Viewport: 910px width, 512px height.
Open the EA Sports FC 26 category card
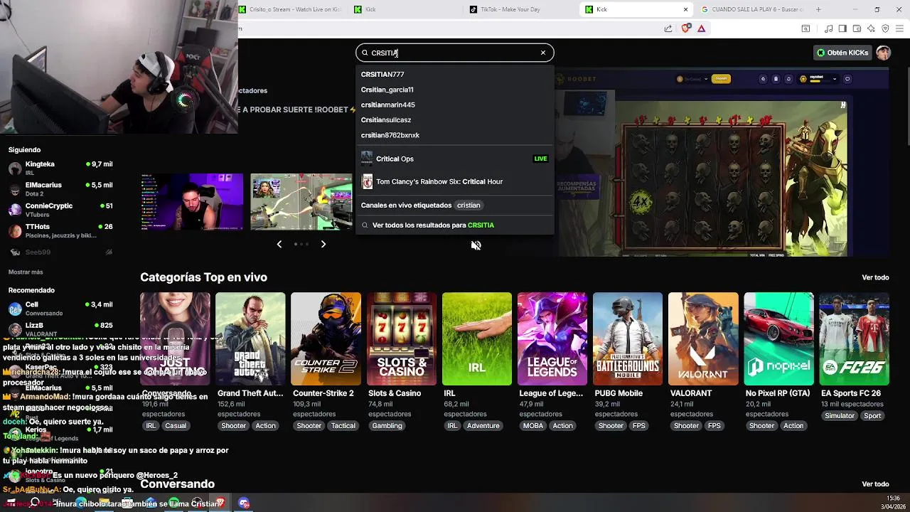click(x=854, y=339)
